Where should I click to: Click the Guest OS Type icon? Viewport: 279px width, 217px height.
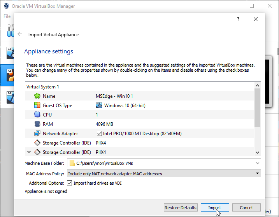coord(37,106)
